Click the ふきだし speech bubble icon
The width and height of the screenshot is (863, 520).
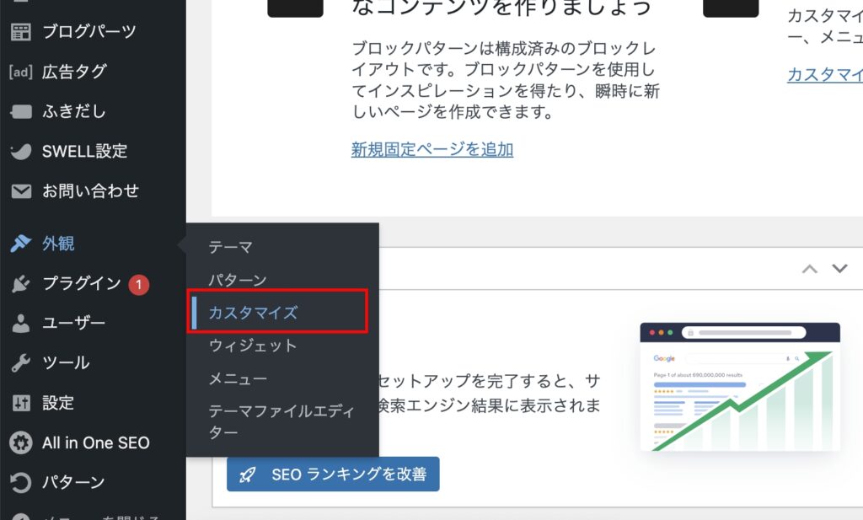pos(20,111)
